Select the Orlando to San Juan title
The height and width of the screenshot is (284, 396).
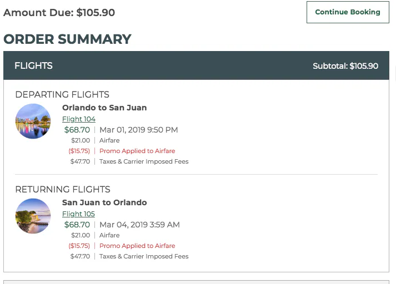104,108
